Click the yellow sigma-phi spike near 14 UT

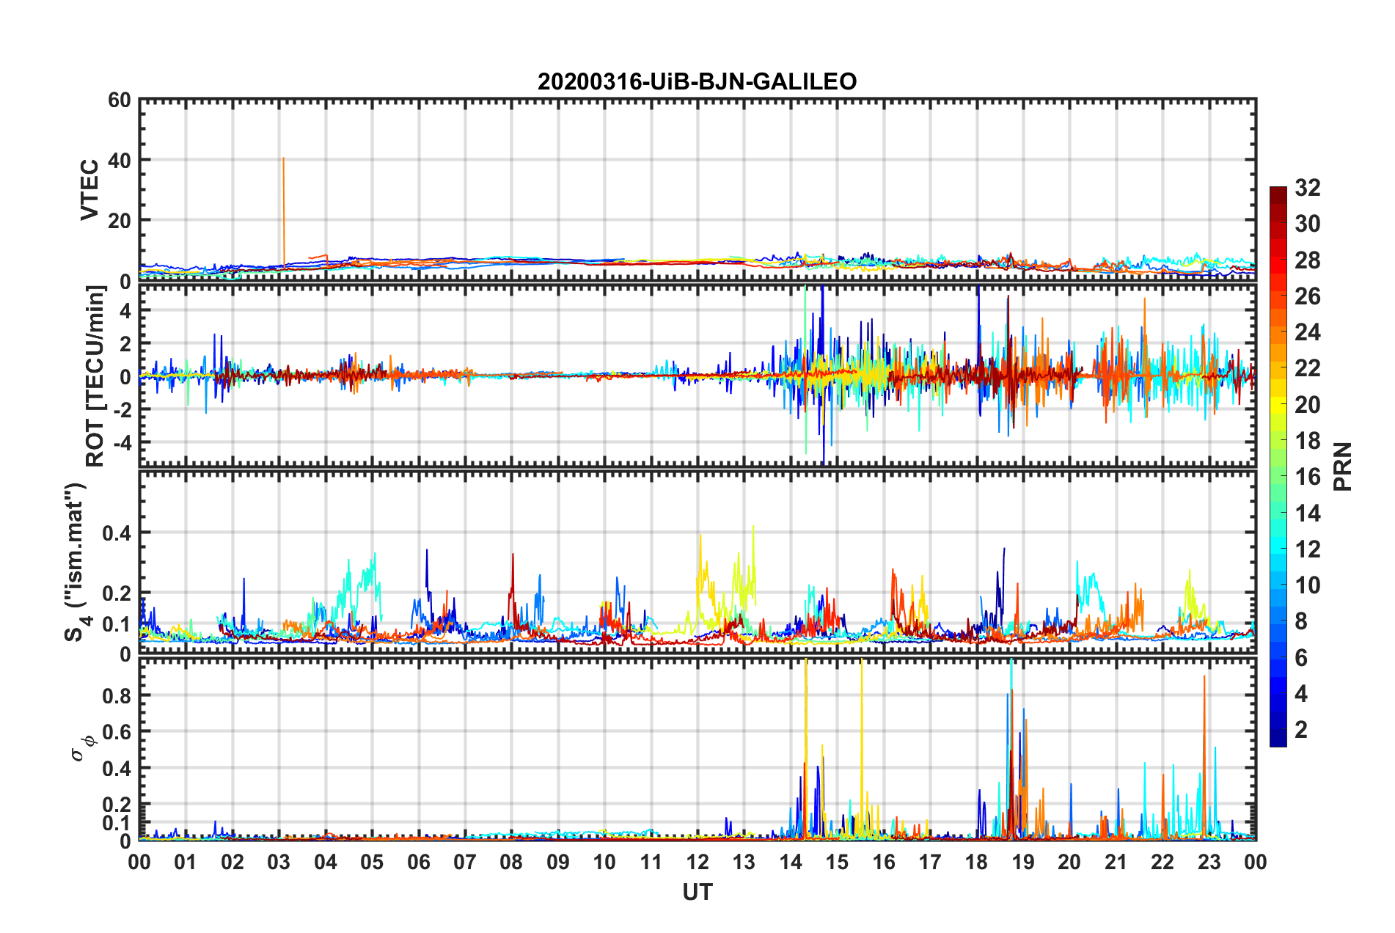tap(806, 748)
